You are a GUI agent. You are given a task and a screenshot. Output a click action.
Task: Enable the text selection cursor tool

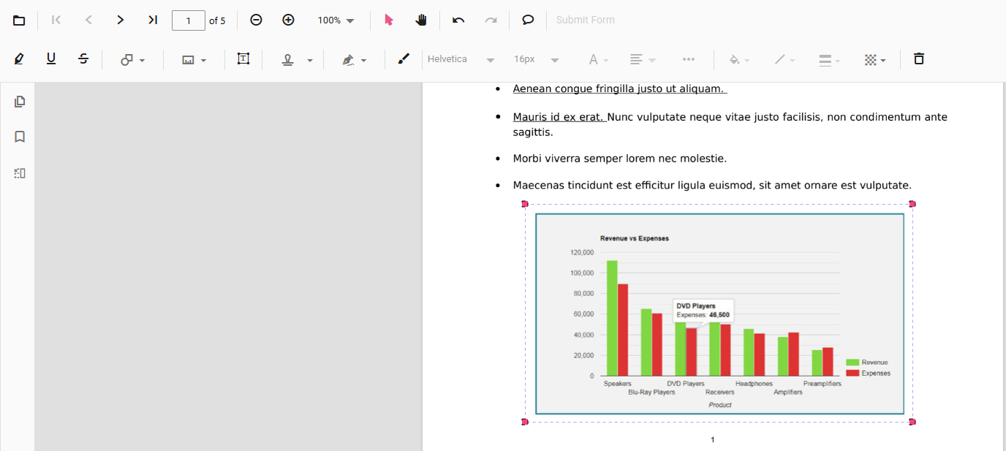coord(389,20)
